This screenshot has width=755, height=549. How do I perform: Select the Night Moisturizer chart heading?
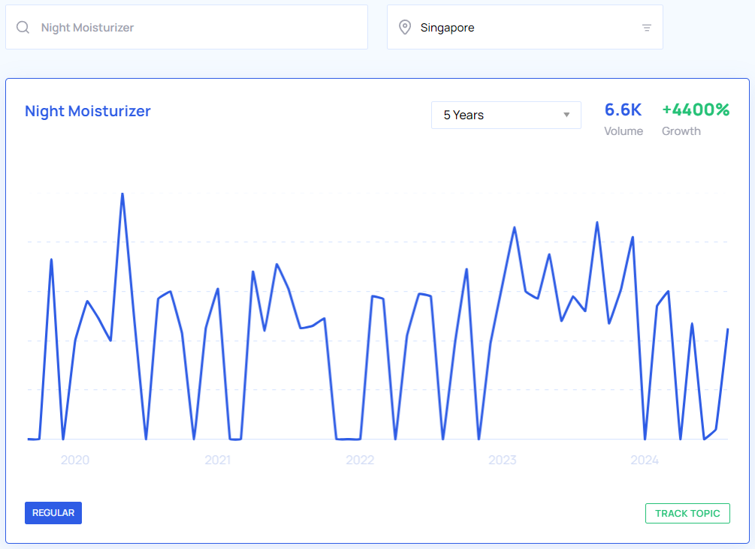(88, 111)
